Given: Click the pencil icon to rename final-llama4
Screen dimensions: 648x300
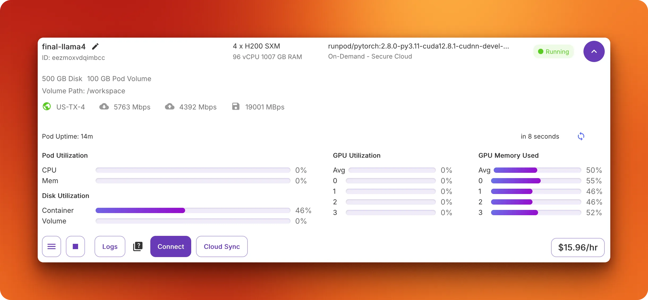Looking at the screenshot, I should coord(95,46).
